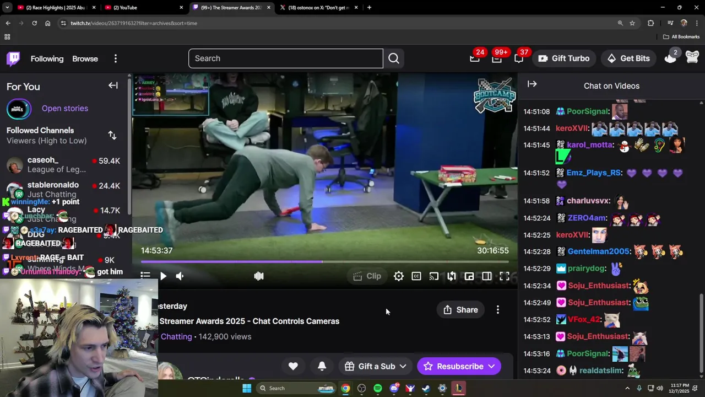Open Windows Start menu
The height and width of the screenshot is (397, 705).
click(247, 388)
